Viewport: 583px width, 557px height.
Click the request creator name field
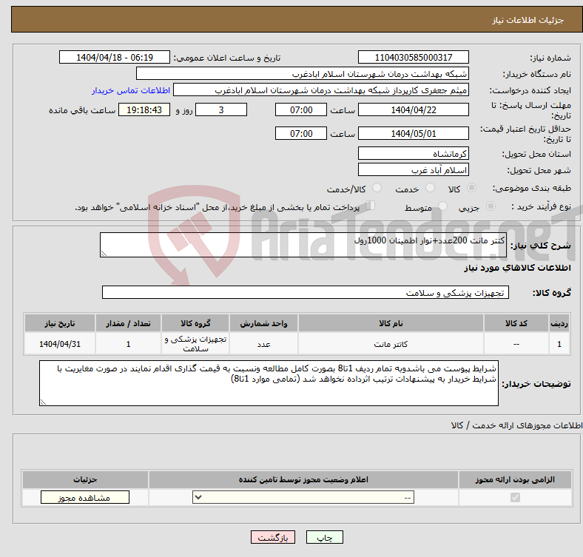(321, 90)
